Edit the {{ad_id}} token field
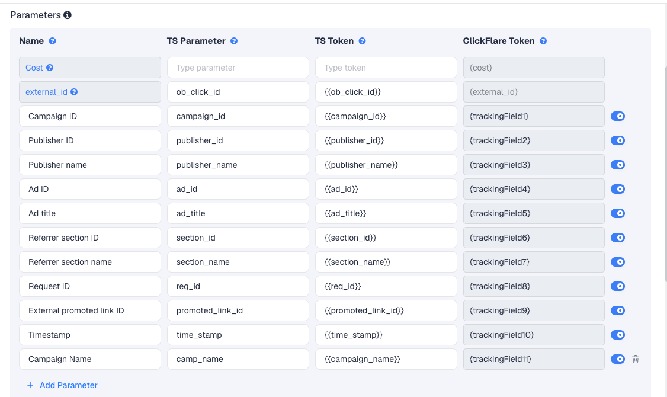The height and width of the screenshot is (397, 667). (386, 189)
